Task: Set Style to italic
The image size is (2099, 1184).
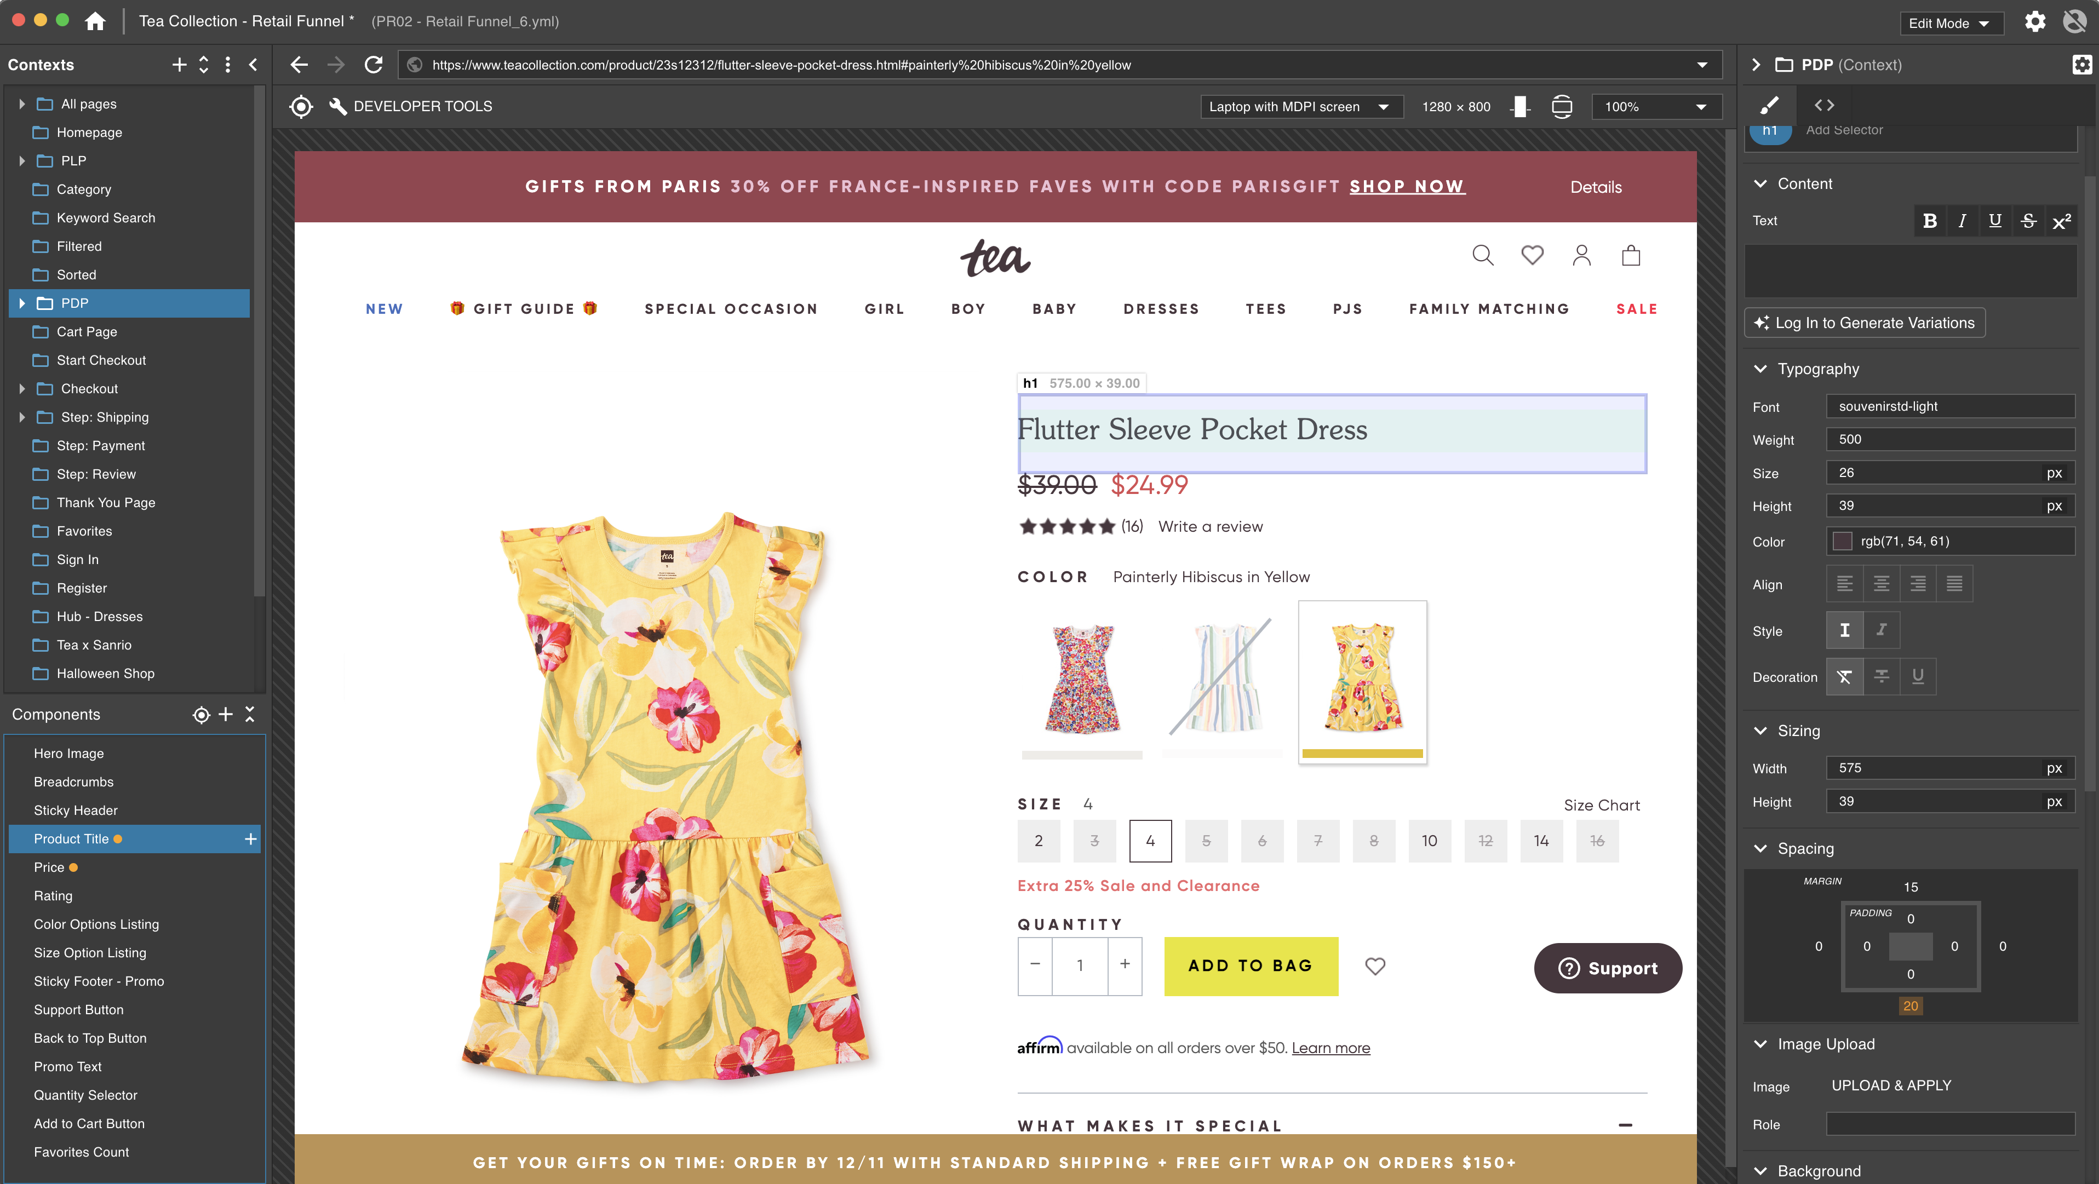Action: [x=1882, y=630]
